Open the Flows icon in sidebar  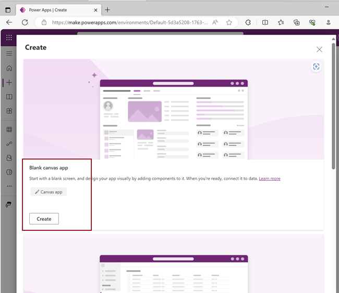click(9, 144)
